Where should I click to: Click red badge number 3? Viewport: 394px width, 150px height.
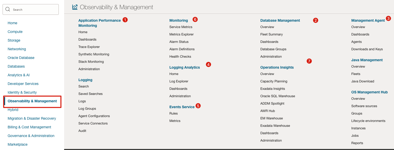point(388,18)
